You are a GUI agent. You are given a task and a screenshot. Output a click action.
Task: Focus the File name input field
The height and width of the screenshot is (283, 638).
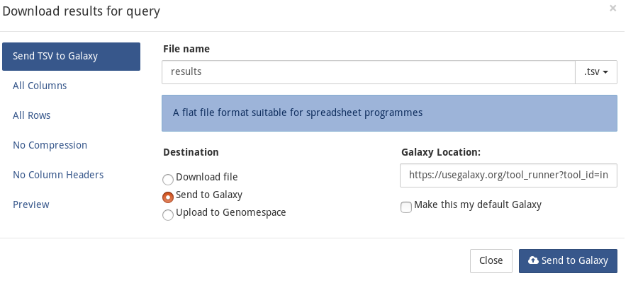coord(368,72)
